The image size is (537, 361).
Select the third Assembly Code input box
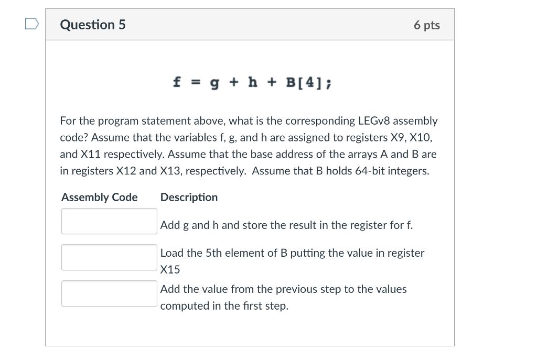point(109,293)
